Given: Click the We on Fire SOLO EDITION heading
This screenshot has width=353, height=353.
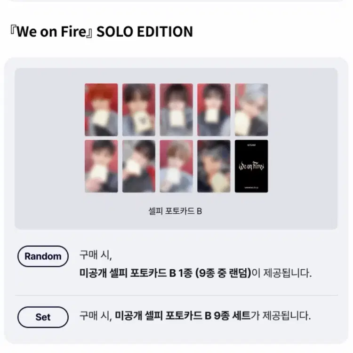Looking at the screenshot, I should click(x=101, y=32).
